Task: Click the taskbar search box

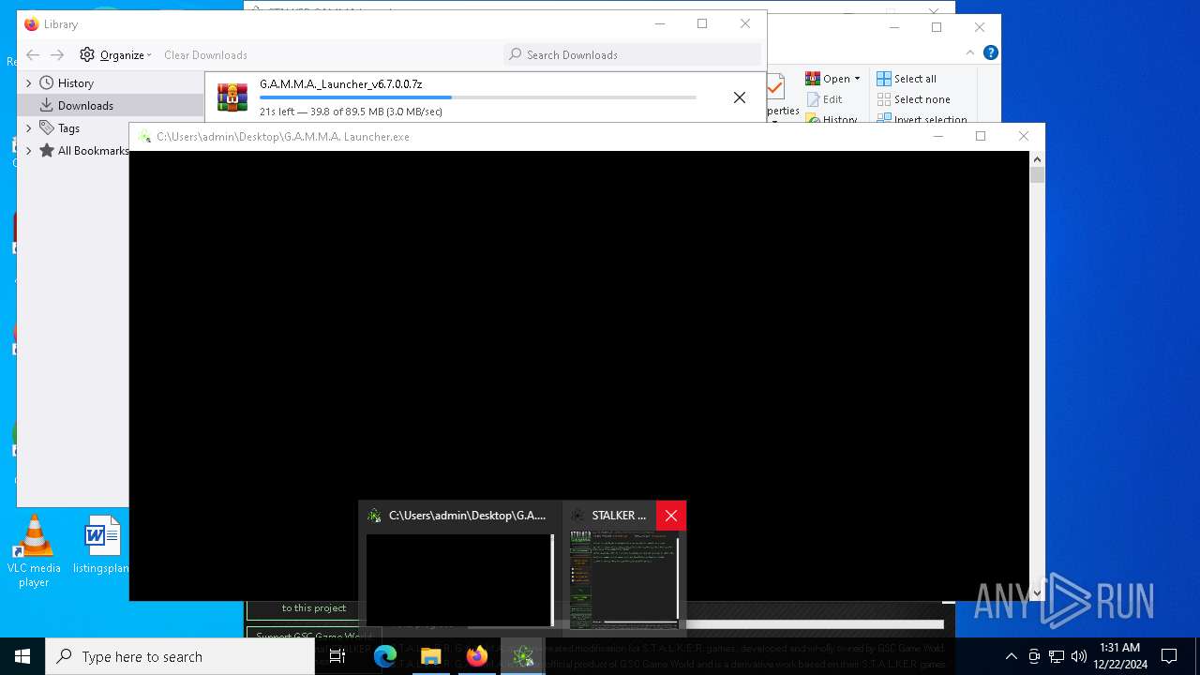Action: [180, 656]
